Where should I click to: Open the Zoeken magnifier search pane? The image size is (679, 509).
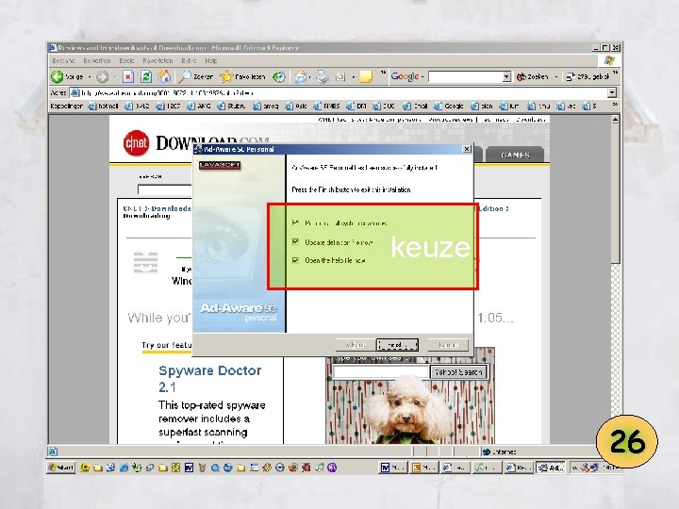196,77
